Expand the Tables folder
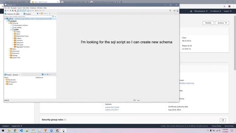 pyautogui.click(x=13, y=32)
